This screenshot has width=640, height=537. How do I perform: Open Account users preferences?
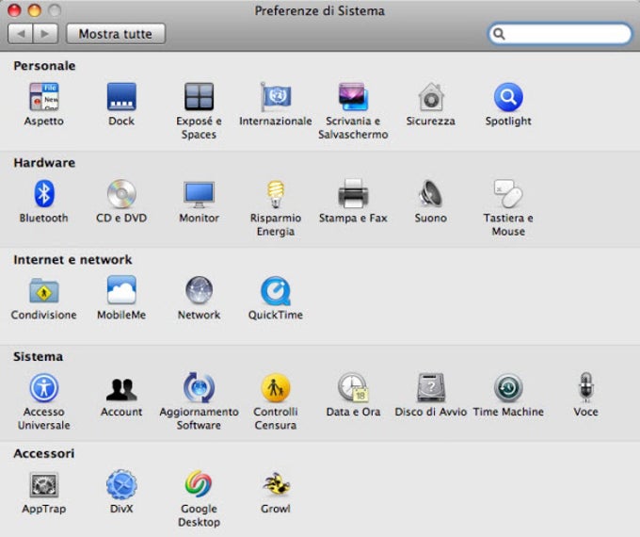[x=121, y=389]
